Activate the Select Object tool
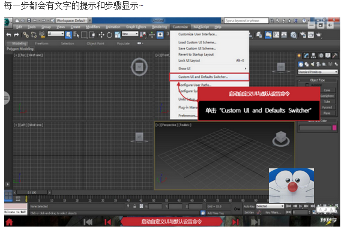This screenshot has height=233, width=344. click(x=68, y=35)
